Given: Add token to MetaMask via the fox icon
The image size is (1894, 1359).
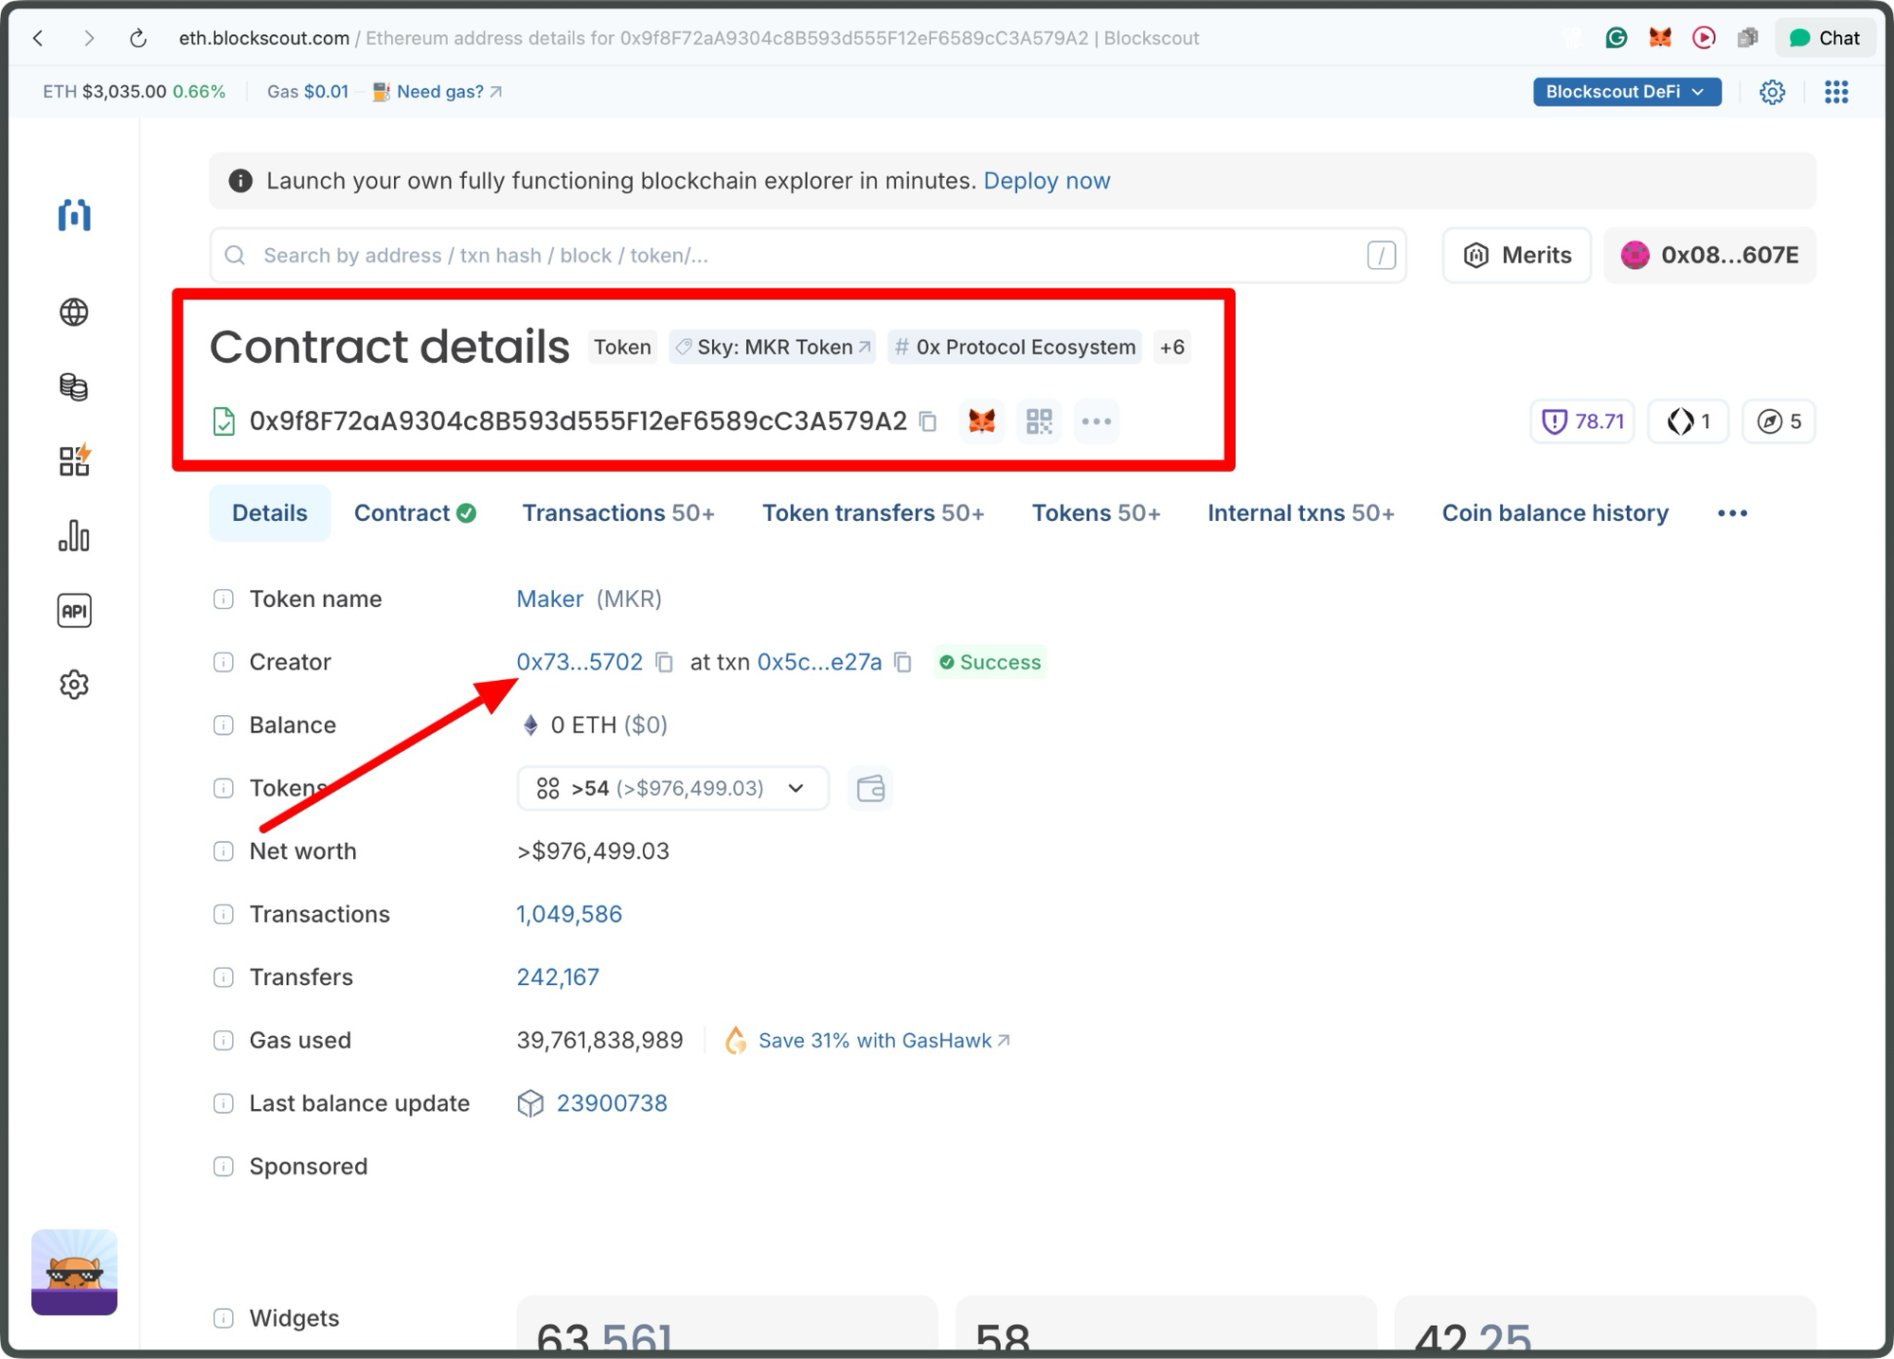Looking at the screenshot, I should point(982,421).
